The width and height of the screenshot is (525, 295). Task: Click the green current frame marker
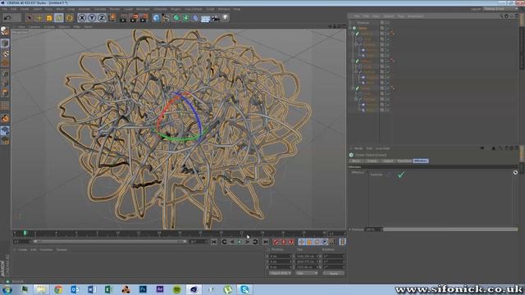click(25, 233)
